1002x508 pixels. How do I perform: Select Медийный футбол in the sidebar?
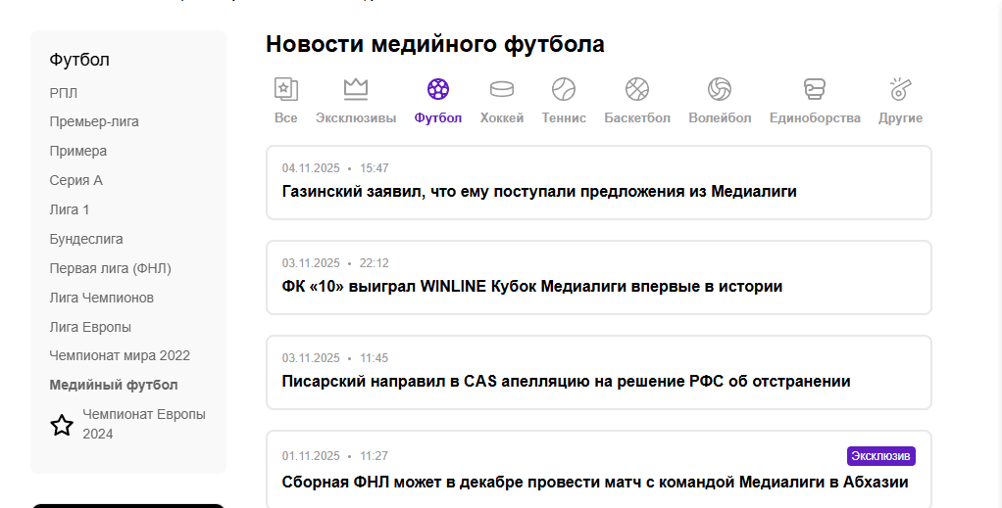click(x=114, y=385)
